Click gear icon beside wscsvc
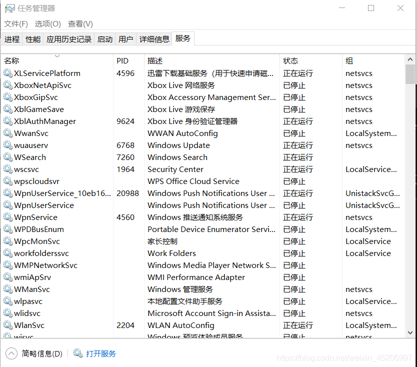The width and height of the screenshot is (417, 367). [8, 169]
